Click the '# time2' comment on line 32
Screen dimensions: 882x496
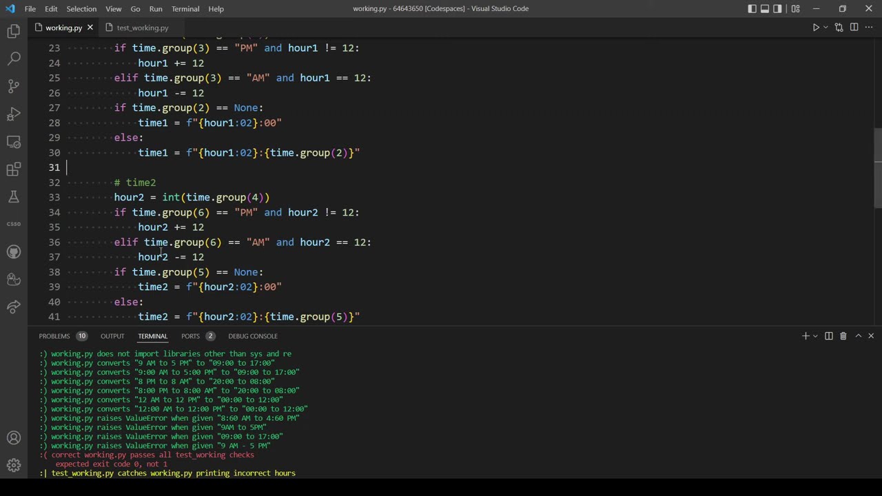point(135,183)
